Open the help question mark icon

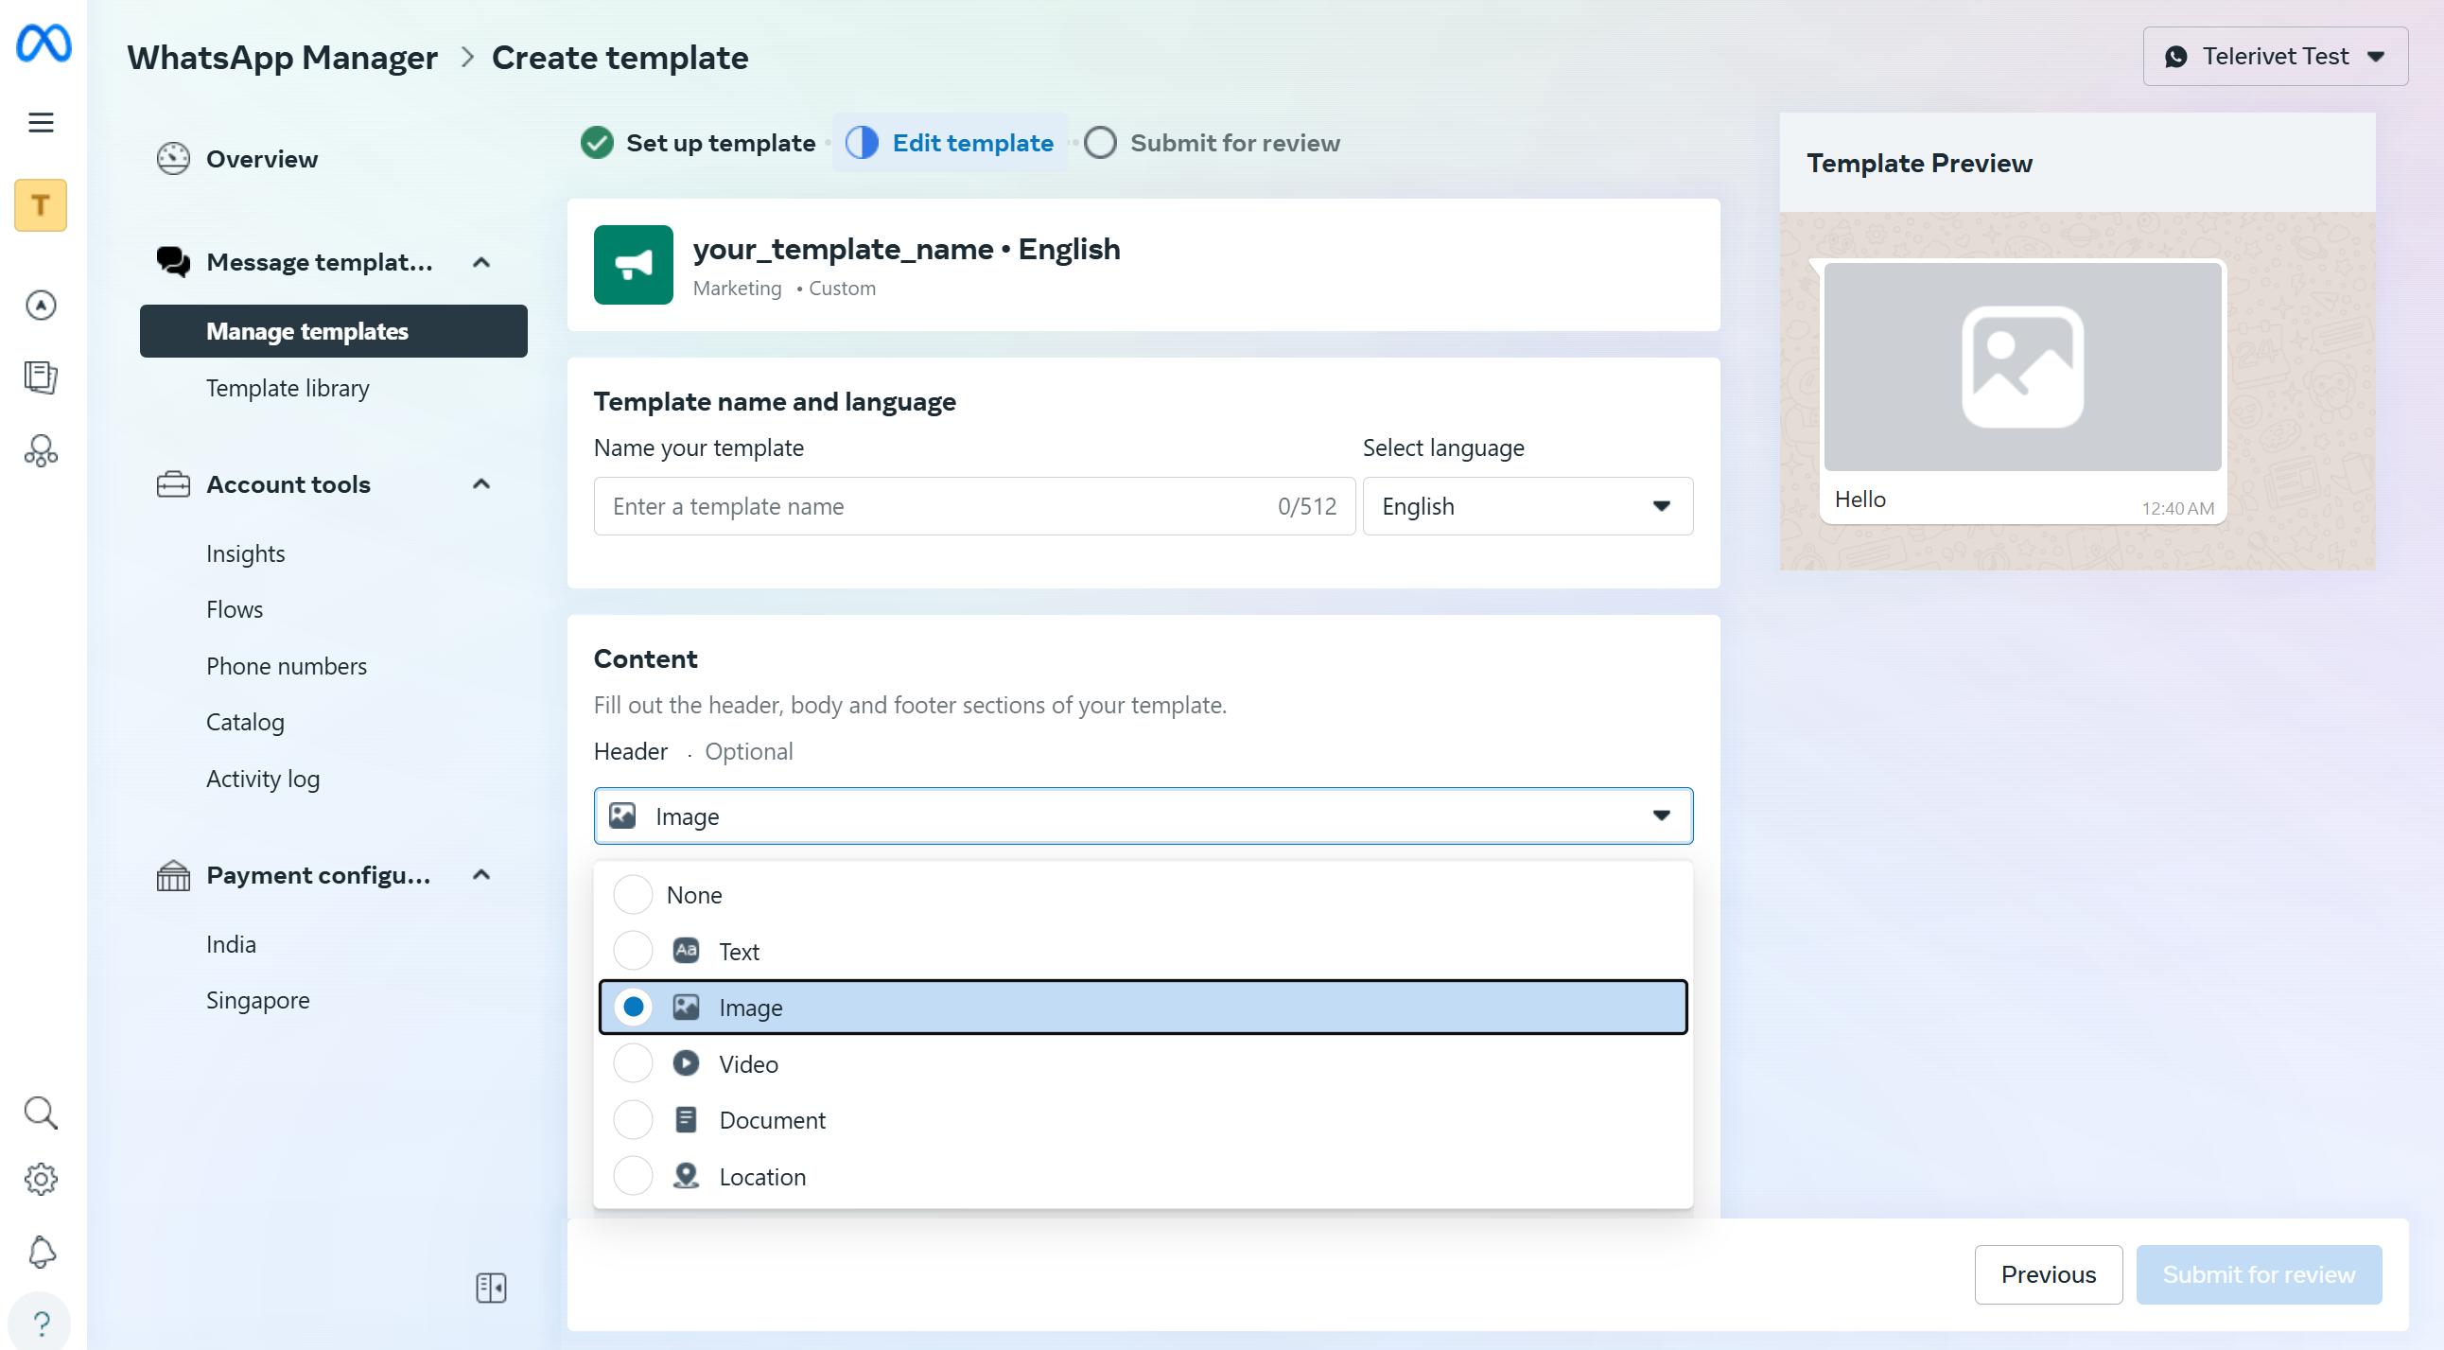(41, 1323)
